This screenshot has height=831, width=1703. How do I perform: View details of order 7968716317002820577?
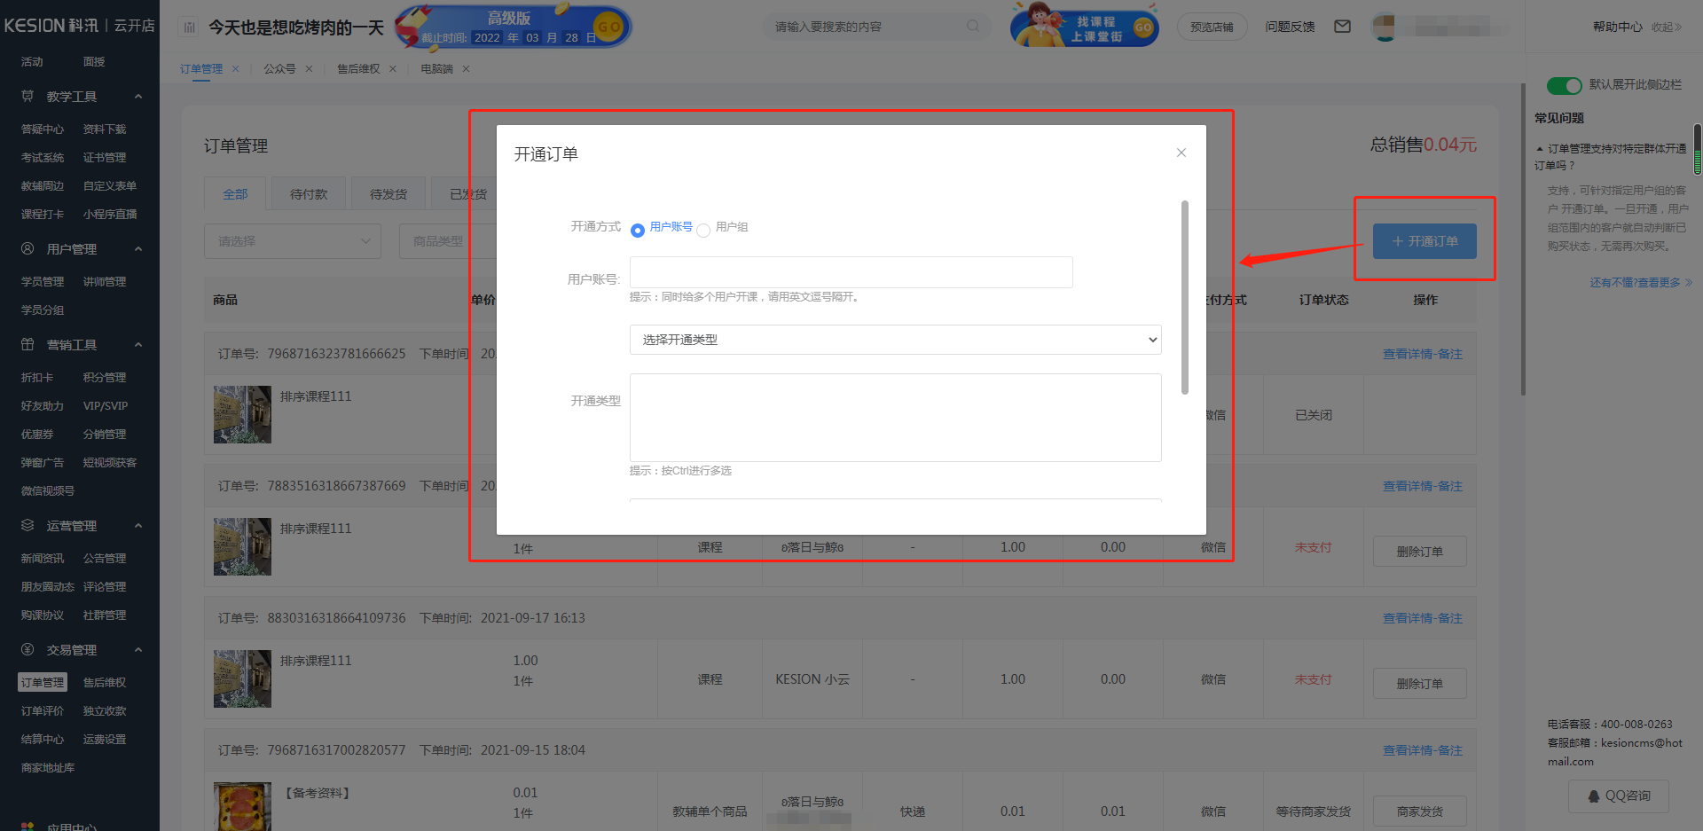pyautogui.click(x=1423, y=750)
